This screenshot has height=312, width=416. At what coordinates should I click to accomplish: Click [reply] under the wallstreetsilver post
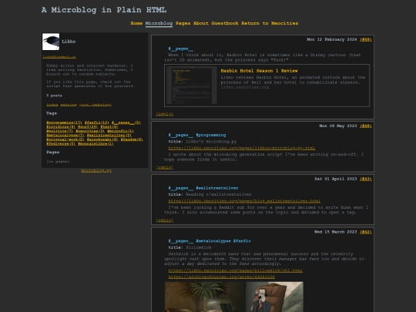165,220
